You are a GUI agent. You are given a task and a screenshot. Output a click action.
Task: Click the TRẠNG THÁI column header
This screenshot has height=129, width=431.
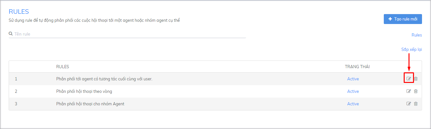pyautogui.click(x=357, y=67)
